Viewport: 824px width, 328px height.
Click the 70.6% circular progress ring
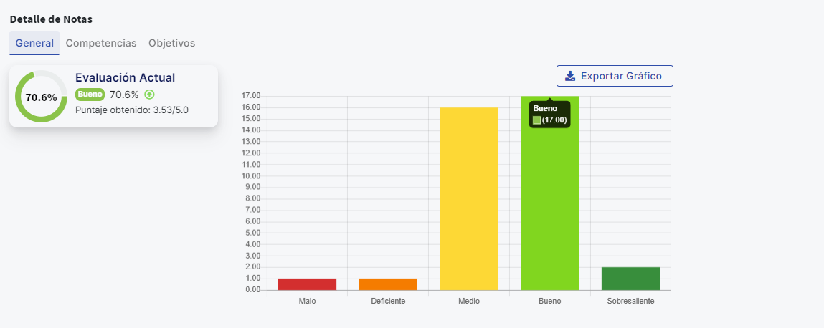point(41,97)
